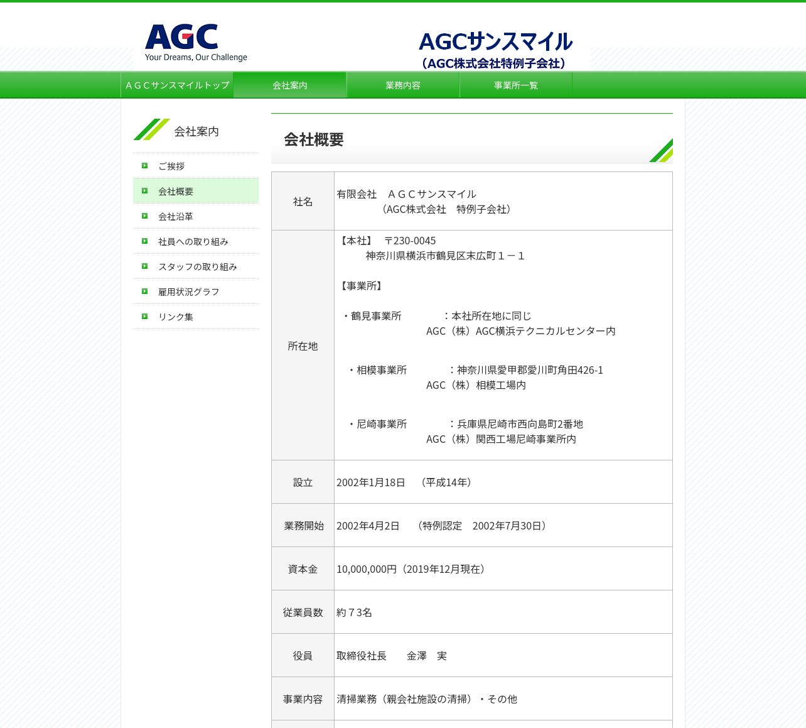Click the start date 2002年4月2日
Viewport: 806px width, 728px height.
(368, 526)
